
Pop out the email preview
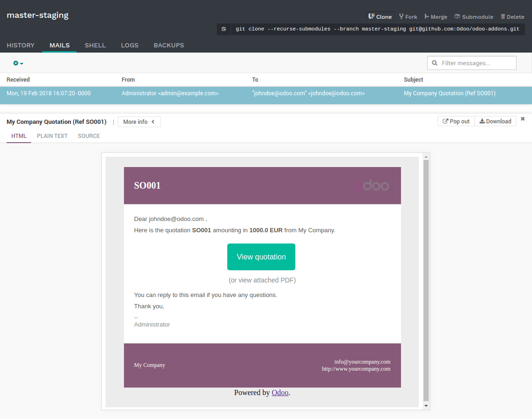click(x=456, y=121)
